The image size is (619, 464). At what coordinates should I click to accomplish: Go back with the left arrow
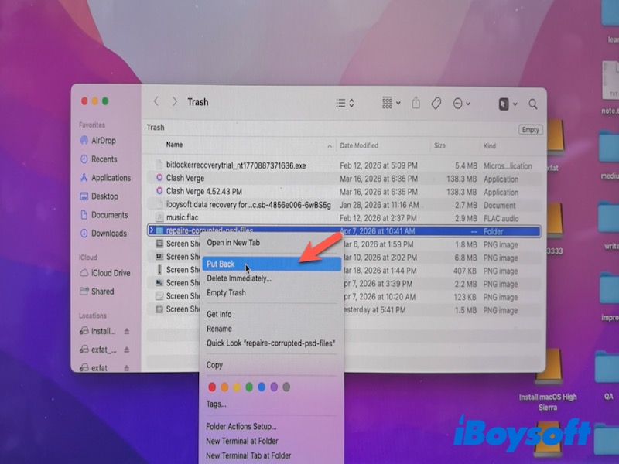(156, 102)
